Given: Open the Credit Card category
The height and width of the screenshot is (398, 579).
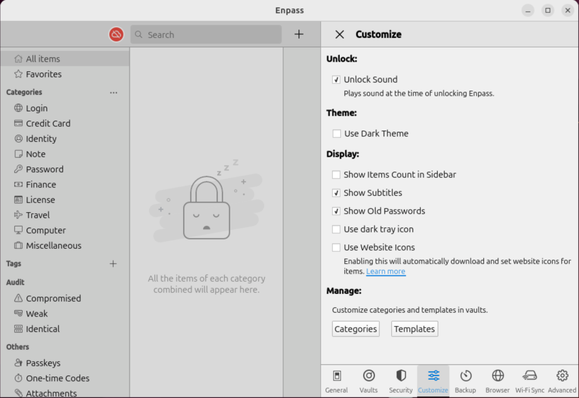Looking at the screenshot, I should [48, 123].
